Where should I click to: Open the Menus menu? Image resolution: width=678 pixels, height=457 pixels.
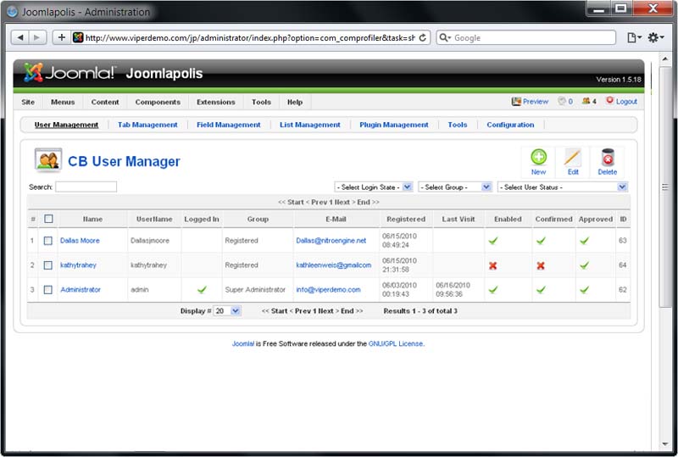[63, 102]
